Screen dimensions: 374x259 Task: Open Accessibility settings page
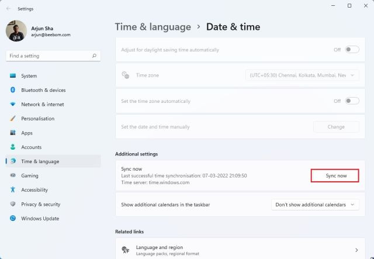[53, 190]
